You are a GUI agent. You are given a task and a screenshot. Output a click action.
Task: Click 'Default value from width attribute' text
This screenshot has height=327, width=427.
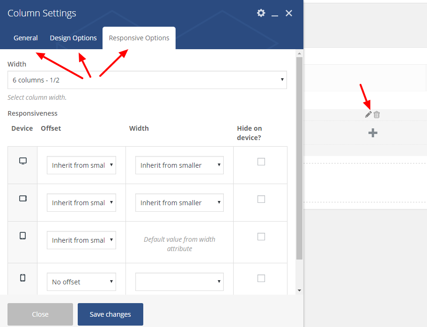[179, 244]
